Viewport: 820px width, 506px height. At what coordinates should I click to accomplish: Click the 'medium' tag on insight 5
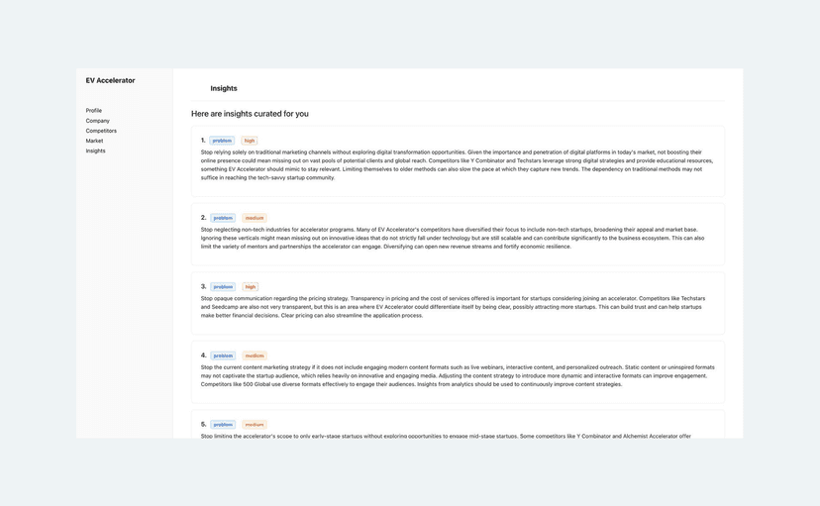coord(255,425)
